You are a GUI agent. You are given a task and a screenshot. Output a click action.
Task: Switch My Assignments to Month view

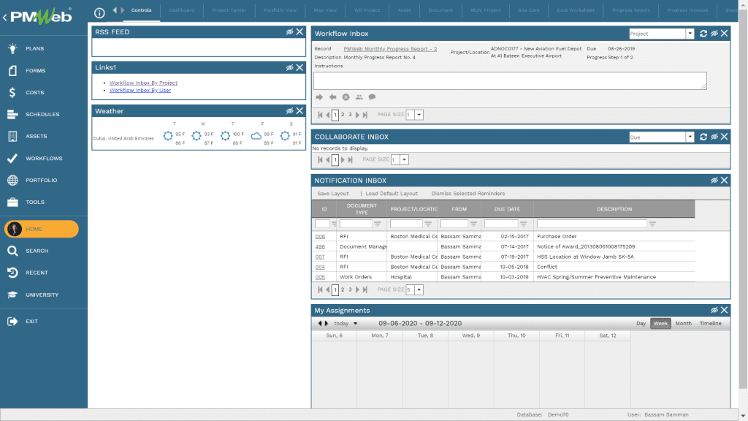683,324
